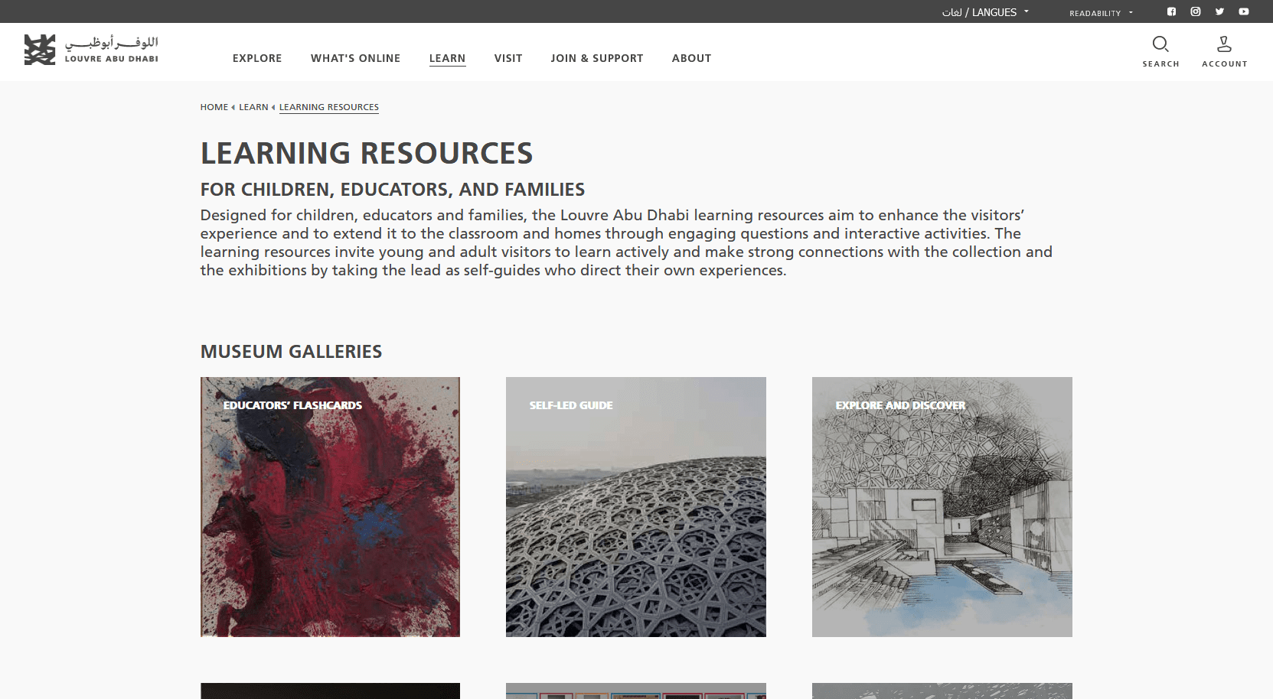Click the Museum Galleries section heading

click(291, 352)
